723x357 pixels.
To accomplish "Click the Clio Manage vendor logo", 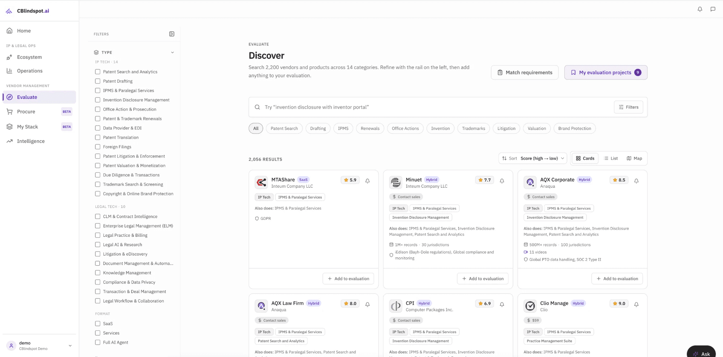I will (530, 306).
